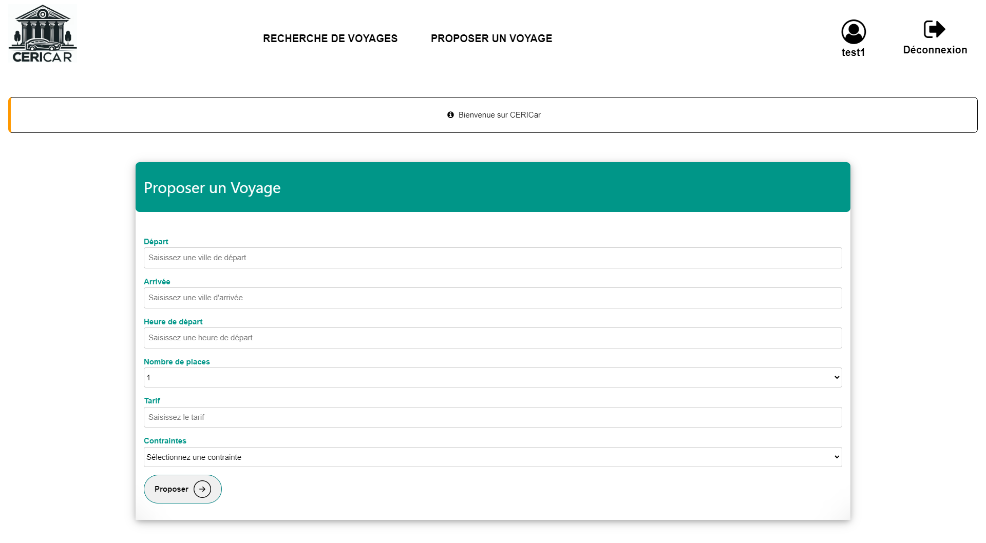This screenshot has width=986, height=543.
Task: Click the Proposer un Voyage card heading
Action: (x=212, y=188)
